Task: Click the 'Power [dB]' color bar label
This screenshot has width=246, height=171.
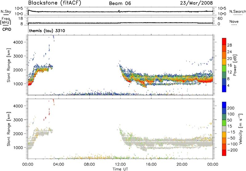Action: 235,65
